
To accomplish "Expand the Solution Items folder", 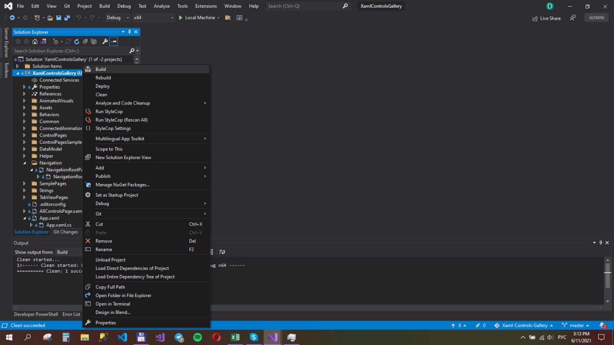I will click(18, 66).
